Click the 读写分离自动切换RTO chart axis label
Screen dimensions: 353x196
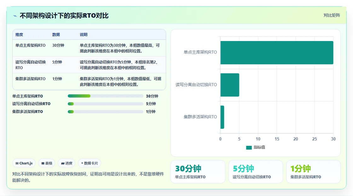(196, 85)
